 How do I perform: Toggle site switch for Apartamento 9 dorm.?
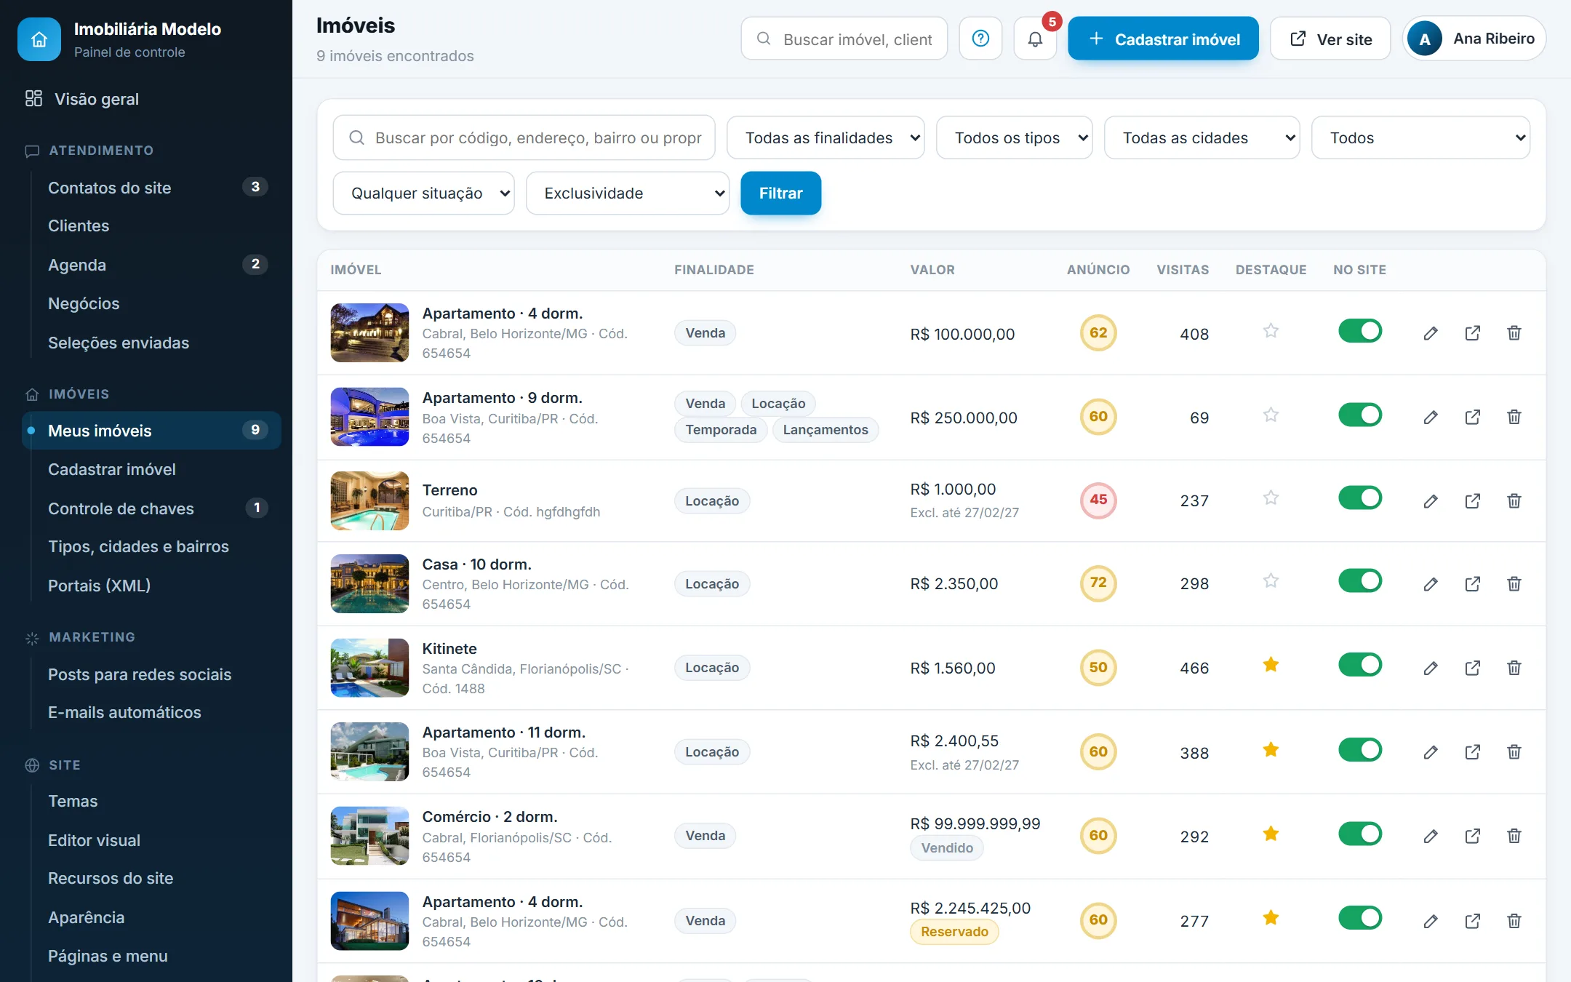click(1360, 415)
